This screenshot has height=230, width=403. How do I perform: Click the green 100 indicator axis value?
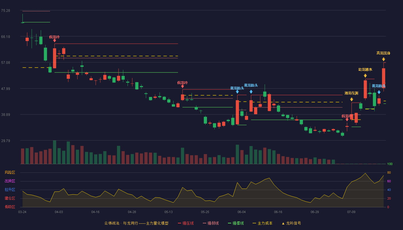(390, 164)
